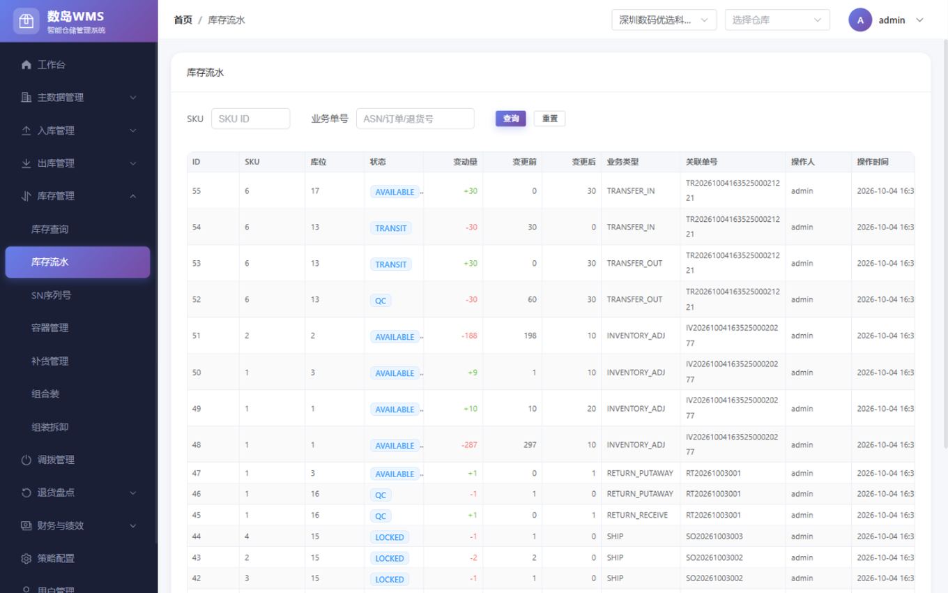Expand the 财务与绩效 submenu chevron
Screen dimensions: 948x593
pyautogui.click(x=133, y=525)
